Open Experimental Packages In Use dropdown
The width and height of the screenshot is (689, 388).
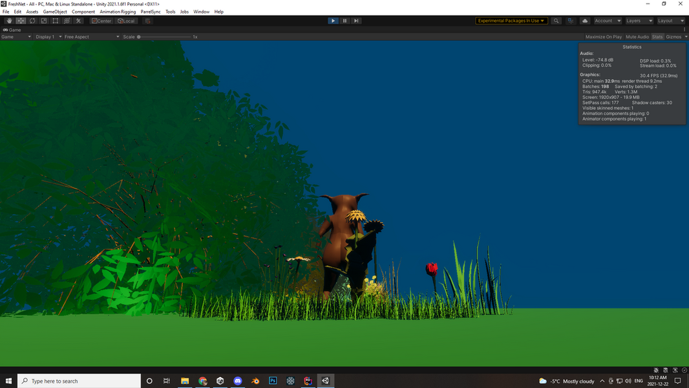coord(511,21)
